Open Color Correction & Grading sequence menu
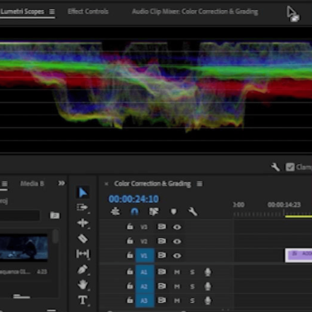Image resolution: width=312 pixels, height=312 pixels. click(199, 184)
